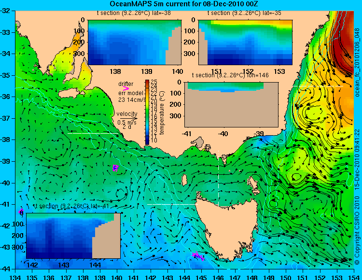Select the 25 value on temperature scale

point(154,82)
